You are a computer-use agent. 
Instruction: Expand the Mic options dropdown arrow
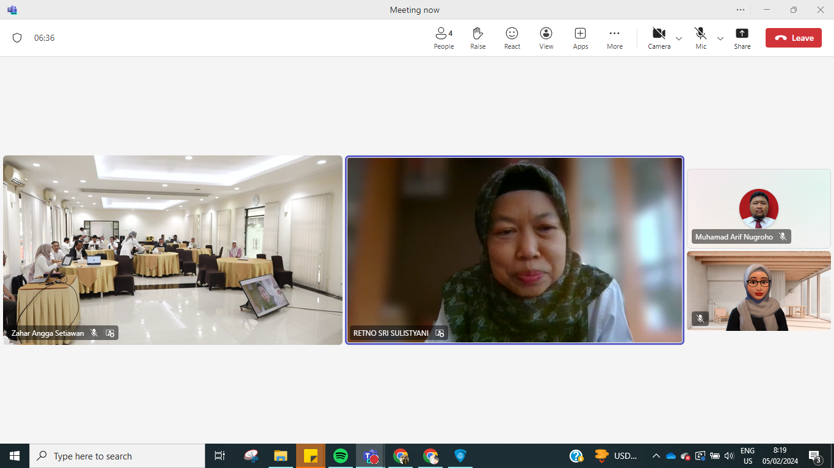[x=720, y=38]
